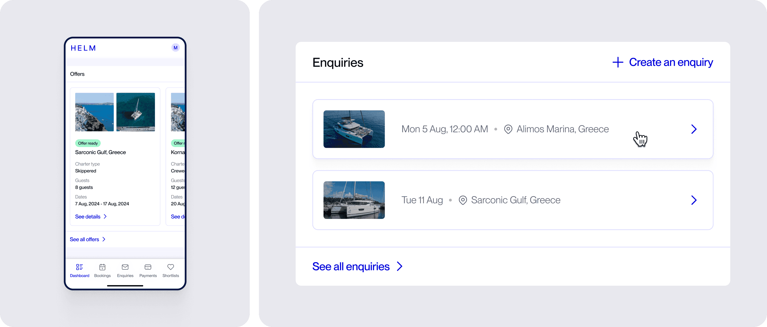This screenshot has width=767, height=327.
Task: Select the Tue 11 Aug docked yacht thumbnail
Action: [x=354, y=200]
